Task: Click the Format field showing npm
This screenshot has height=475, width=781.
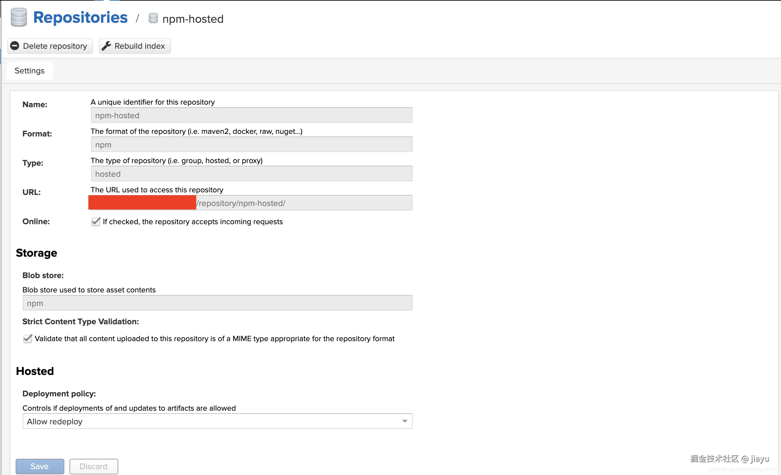Action: (x=251, y=145)
